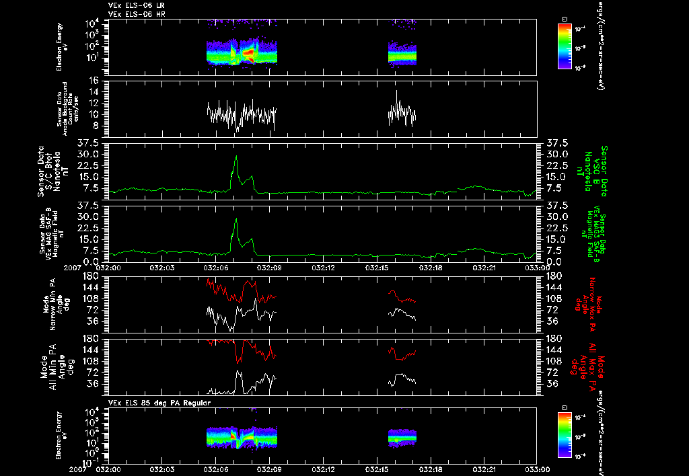Screen dimensions: 689x476
Task: Click the first white Narrow Min PA trace
Action: (242, 316)
